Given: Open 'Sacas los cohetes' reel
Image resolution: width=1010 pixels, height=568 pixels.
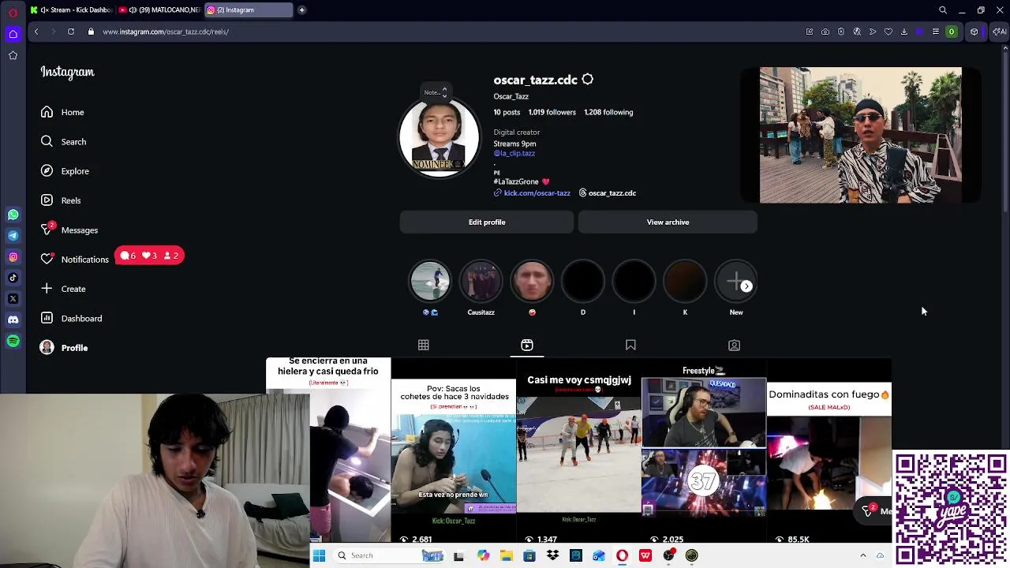Looking at the screenshot, I should 453,450.
